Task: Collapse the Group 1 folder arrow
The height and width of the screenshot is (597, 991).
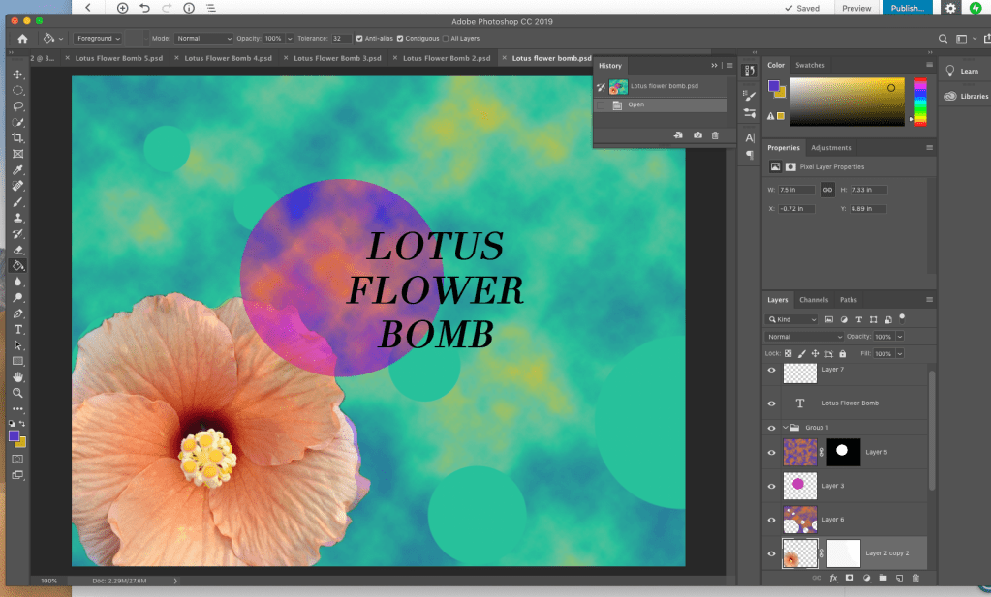Action: [x=785, y=428]
